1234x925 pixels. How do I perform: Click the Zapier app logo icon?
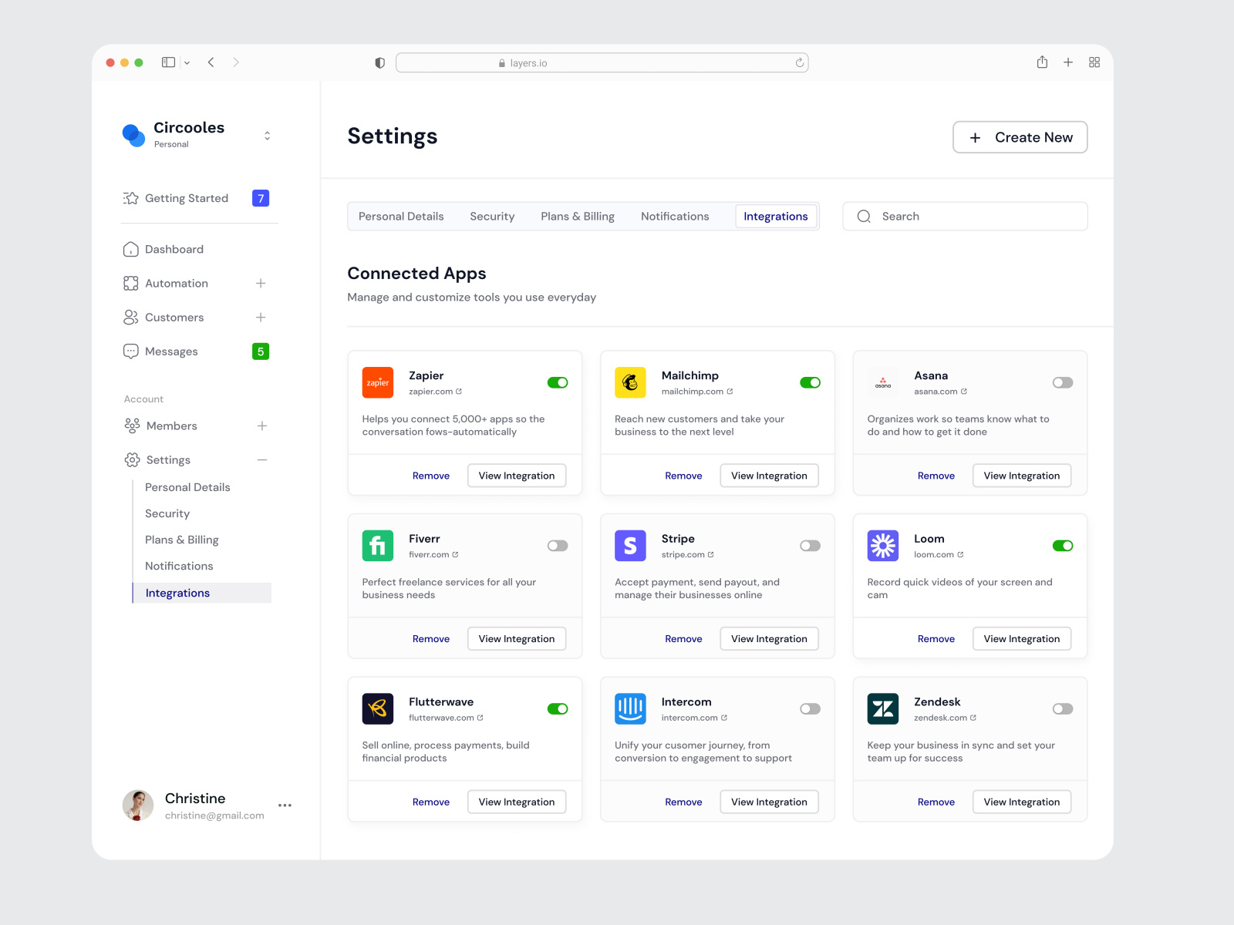click(x=378, y=382)
